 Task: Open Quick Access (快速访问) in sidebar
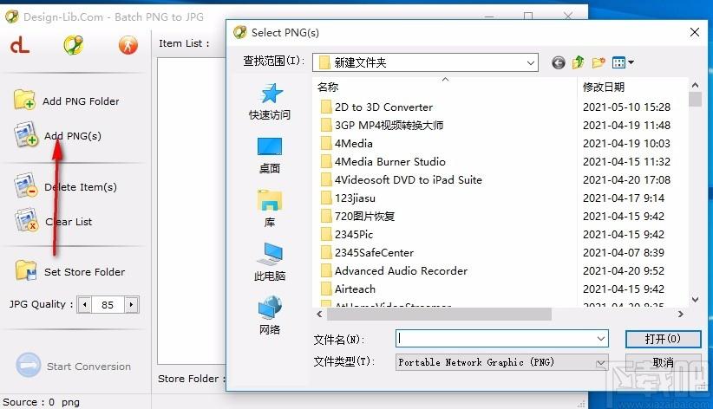pyautogui.click(x=270, y=101)
